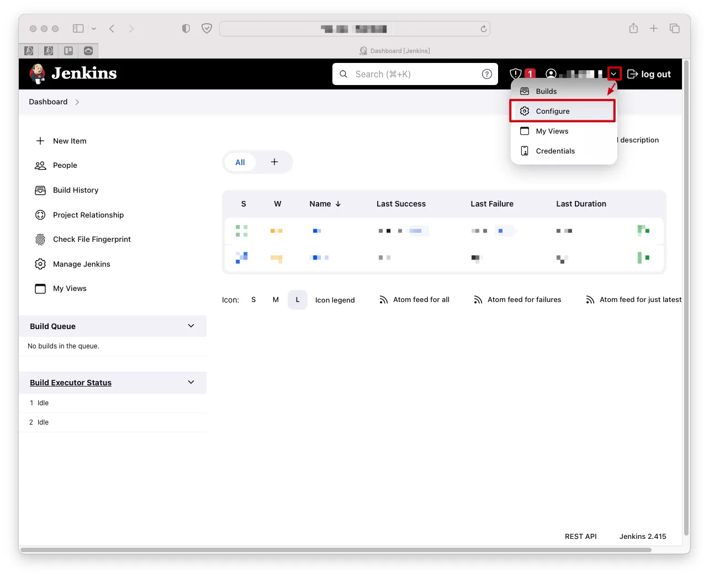Collapse the Build Queue panel
The width and height of the screenshot is (709, 577).
(191, 326)
